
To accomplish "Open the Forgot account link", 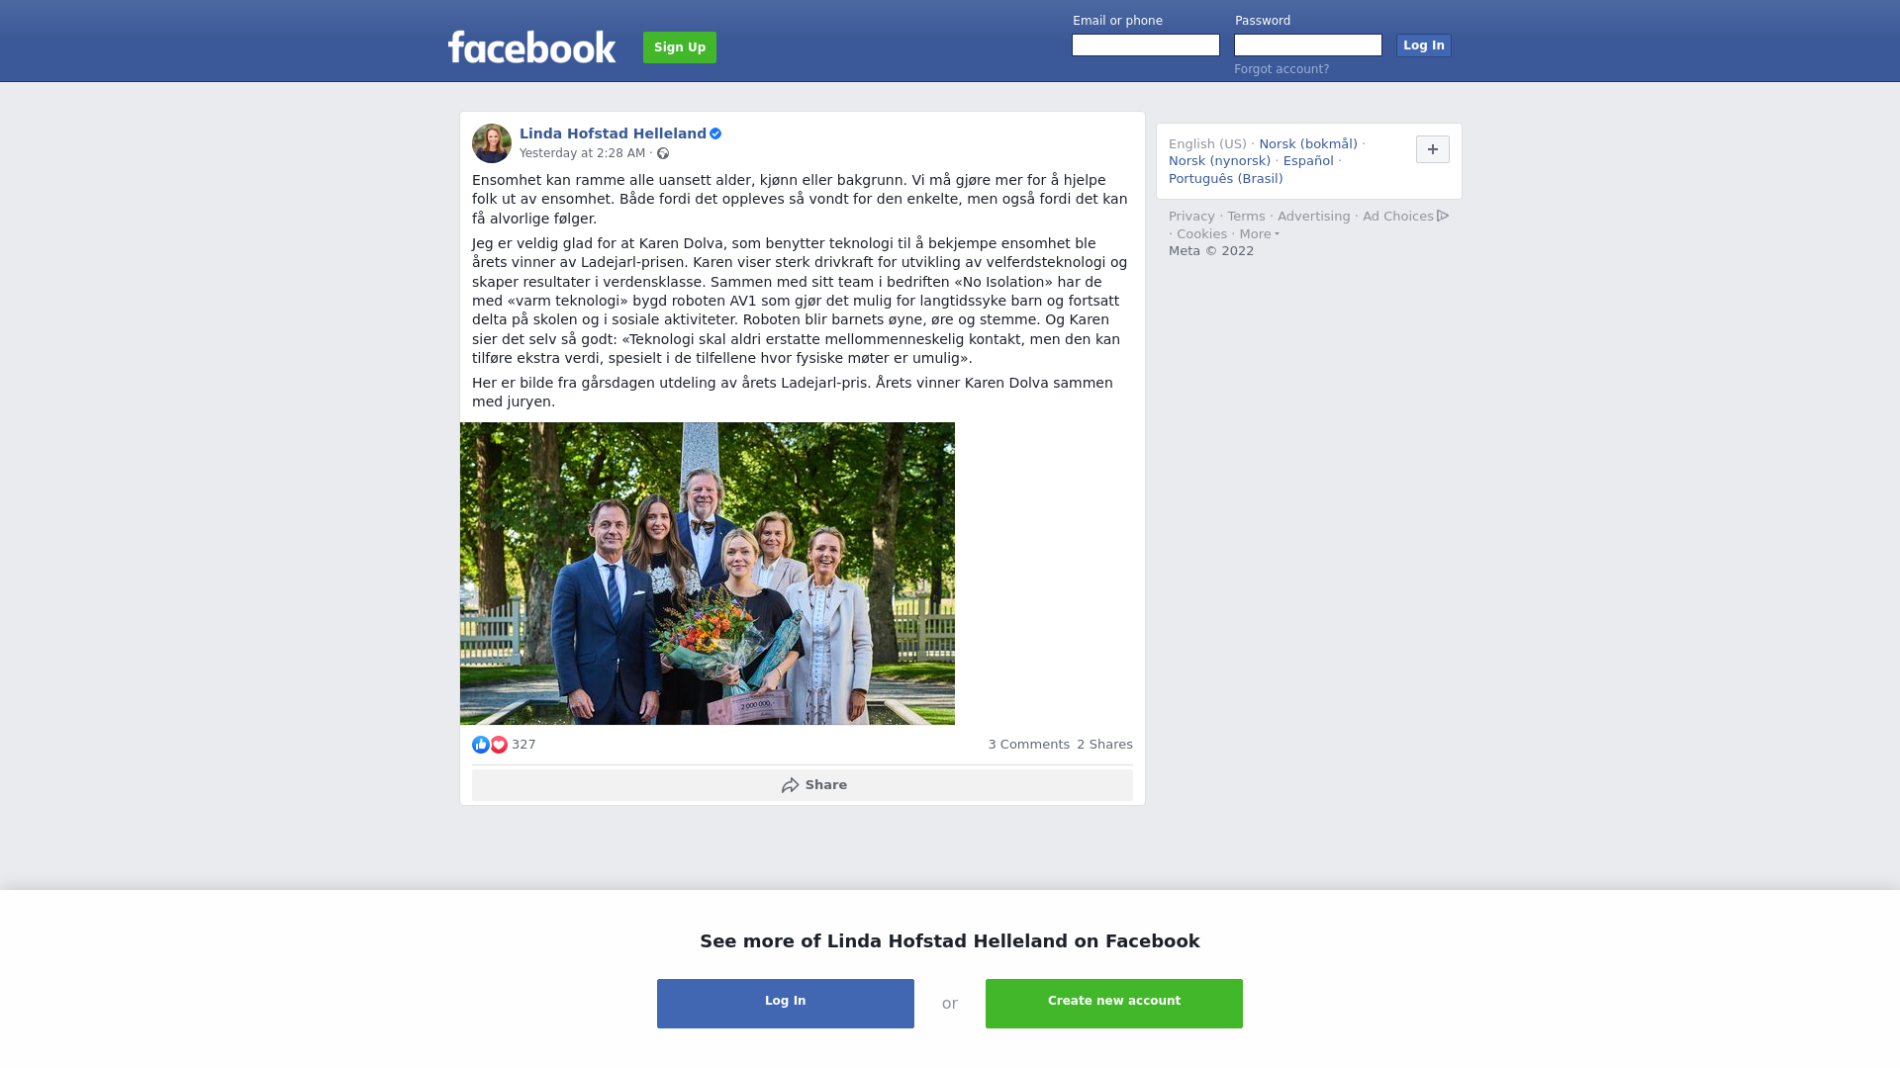I will tap(1282, 69).
